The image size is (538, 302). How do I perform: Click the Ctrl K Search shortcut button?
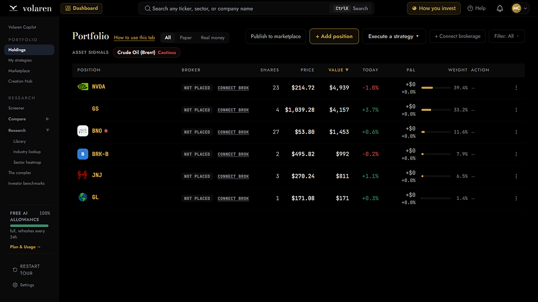click(350, 9)
